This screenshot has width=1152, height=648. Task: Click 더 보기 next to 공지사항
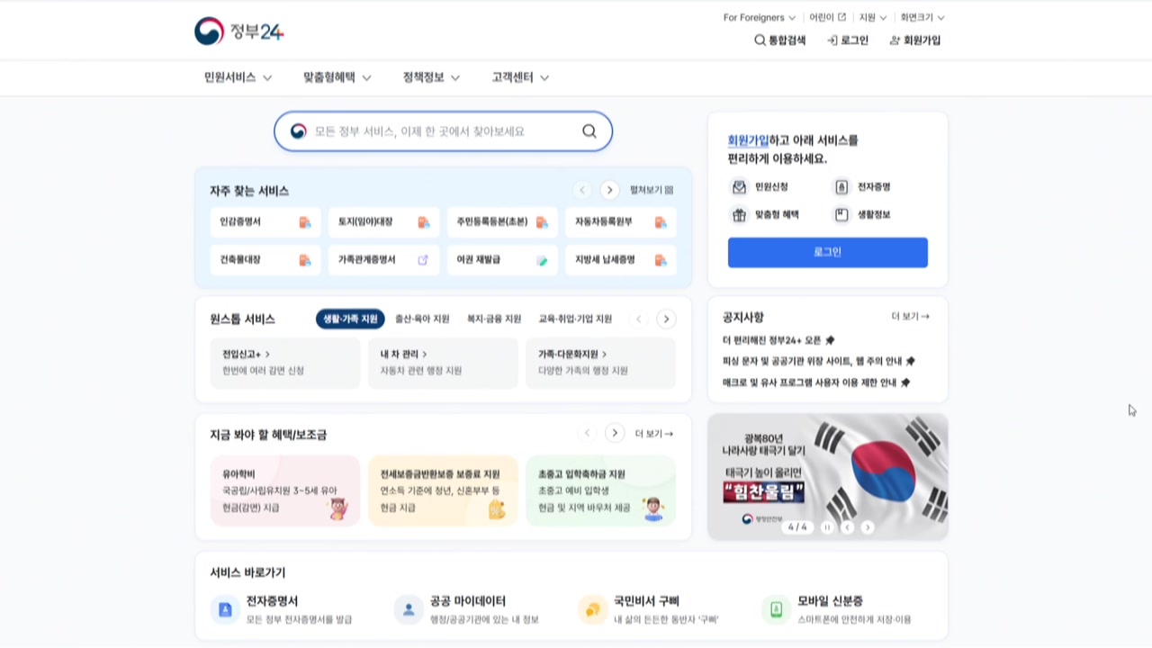tap(910, 317)
